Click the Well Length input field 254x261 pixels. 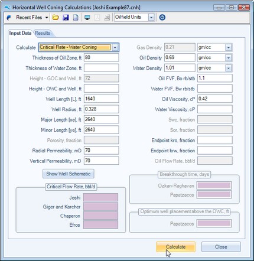[x=102, y=99]
